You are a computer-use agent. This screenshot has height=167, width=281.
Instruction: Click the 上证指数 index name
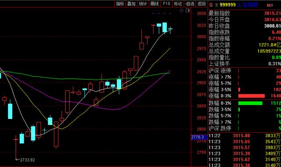click(248, 5)
